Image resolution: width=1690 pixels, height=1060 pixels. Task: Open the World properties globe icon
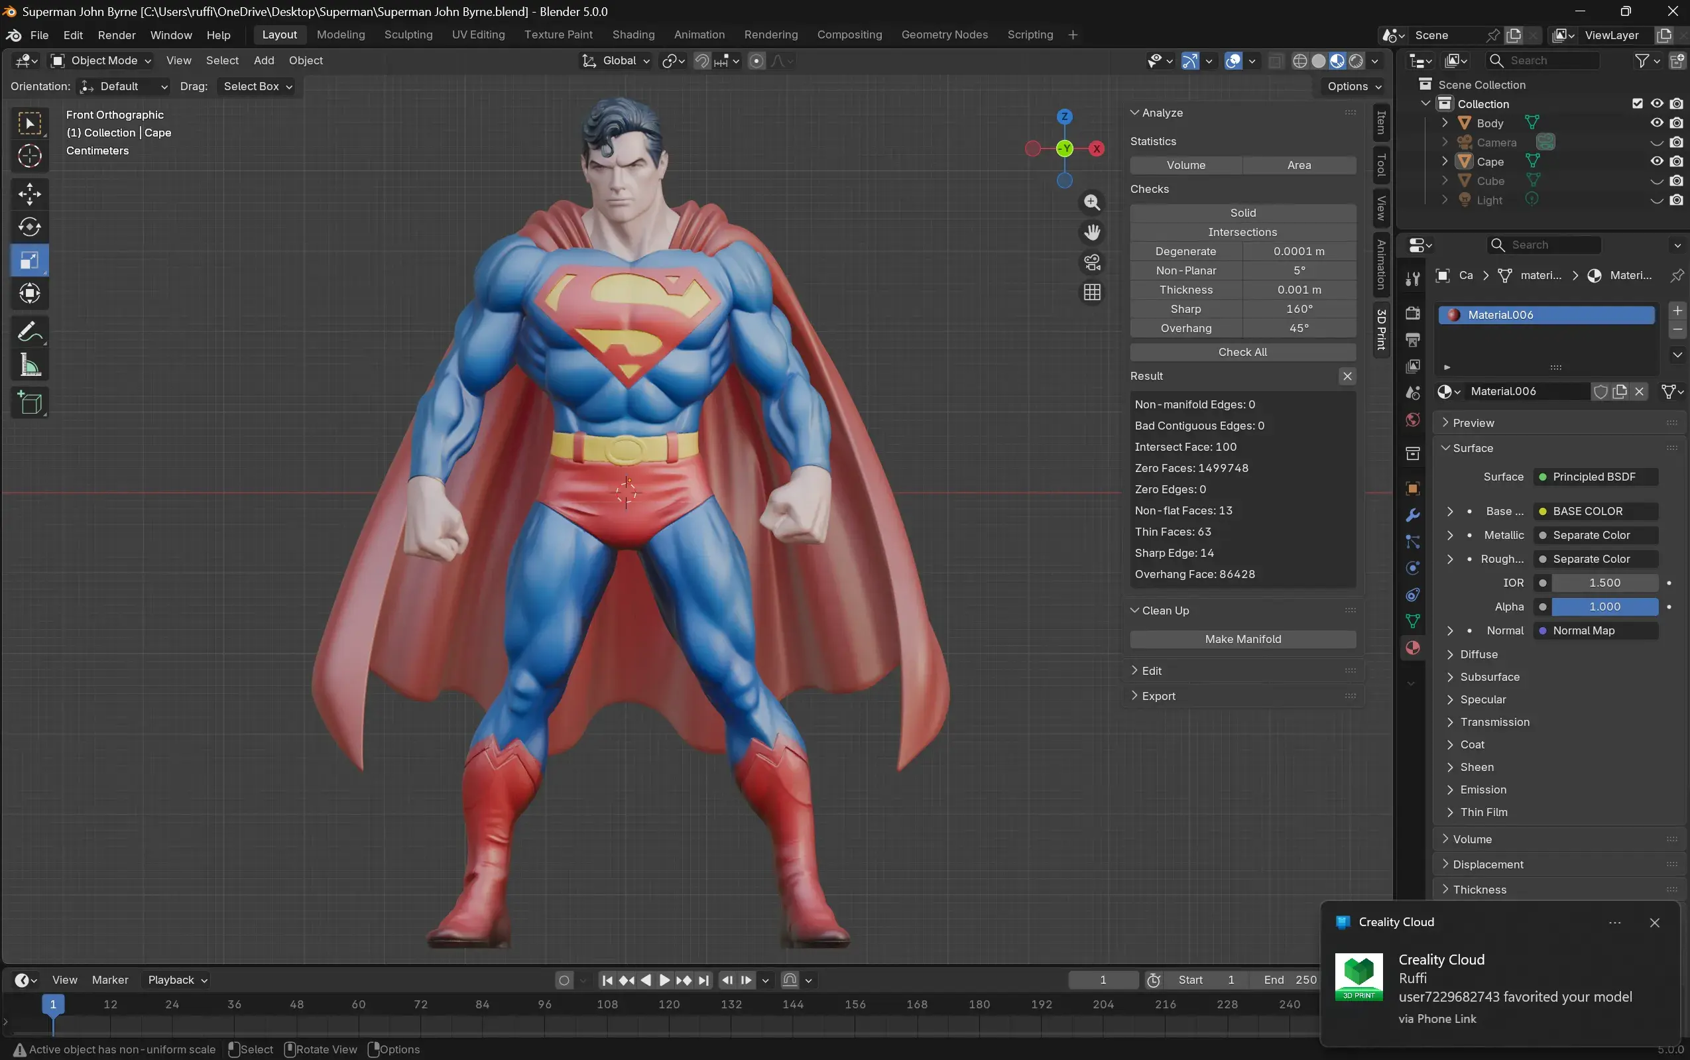(x=1412, y=419)
